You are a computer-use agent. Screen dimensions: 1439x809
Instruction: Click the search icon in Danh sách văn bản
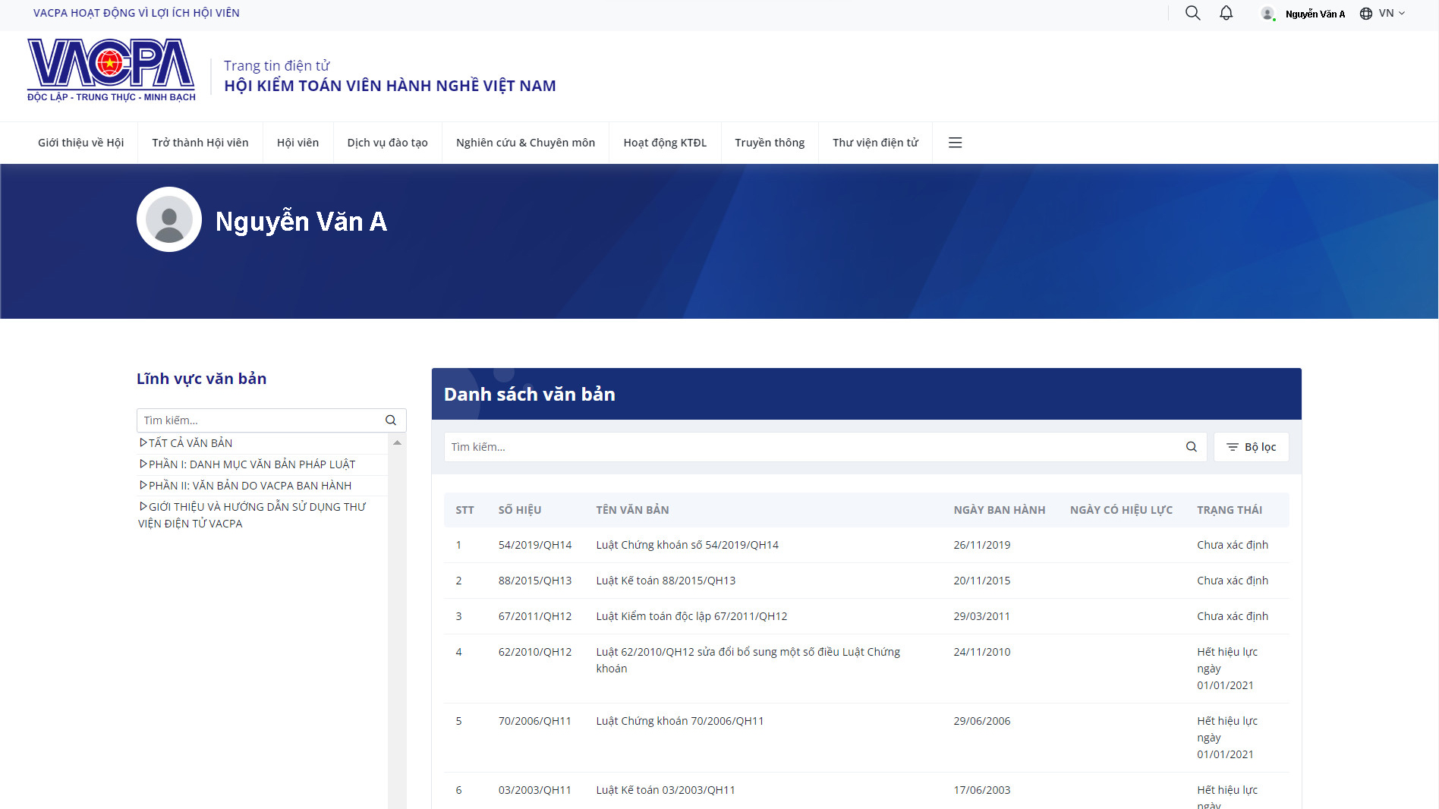click(1191, 447)
